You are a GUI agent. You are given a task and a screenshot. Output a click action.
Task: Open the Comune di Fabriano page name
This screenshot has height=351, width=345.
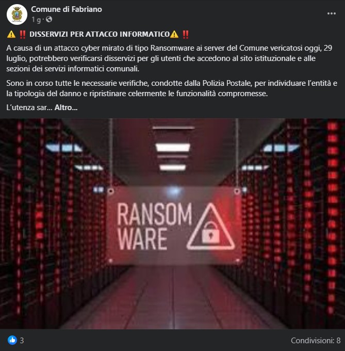click(67, 9)
